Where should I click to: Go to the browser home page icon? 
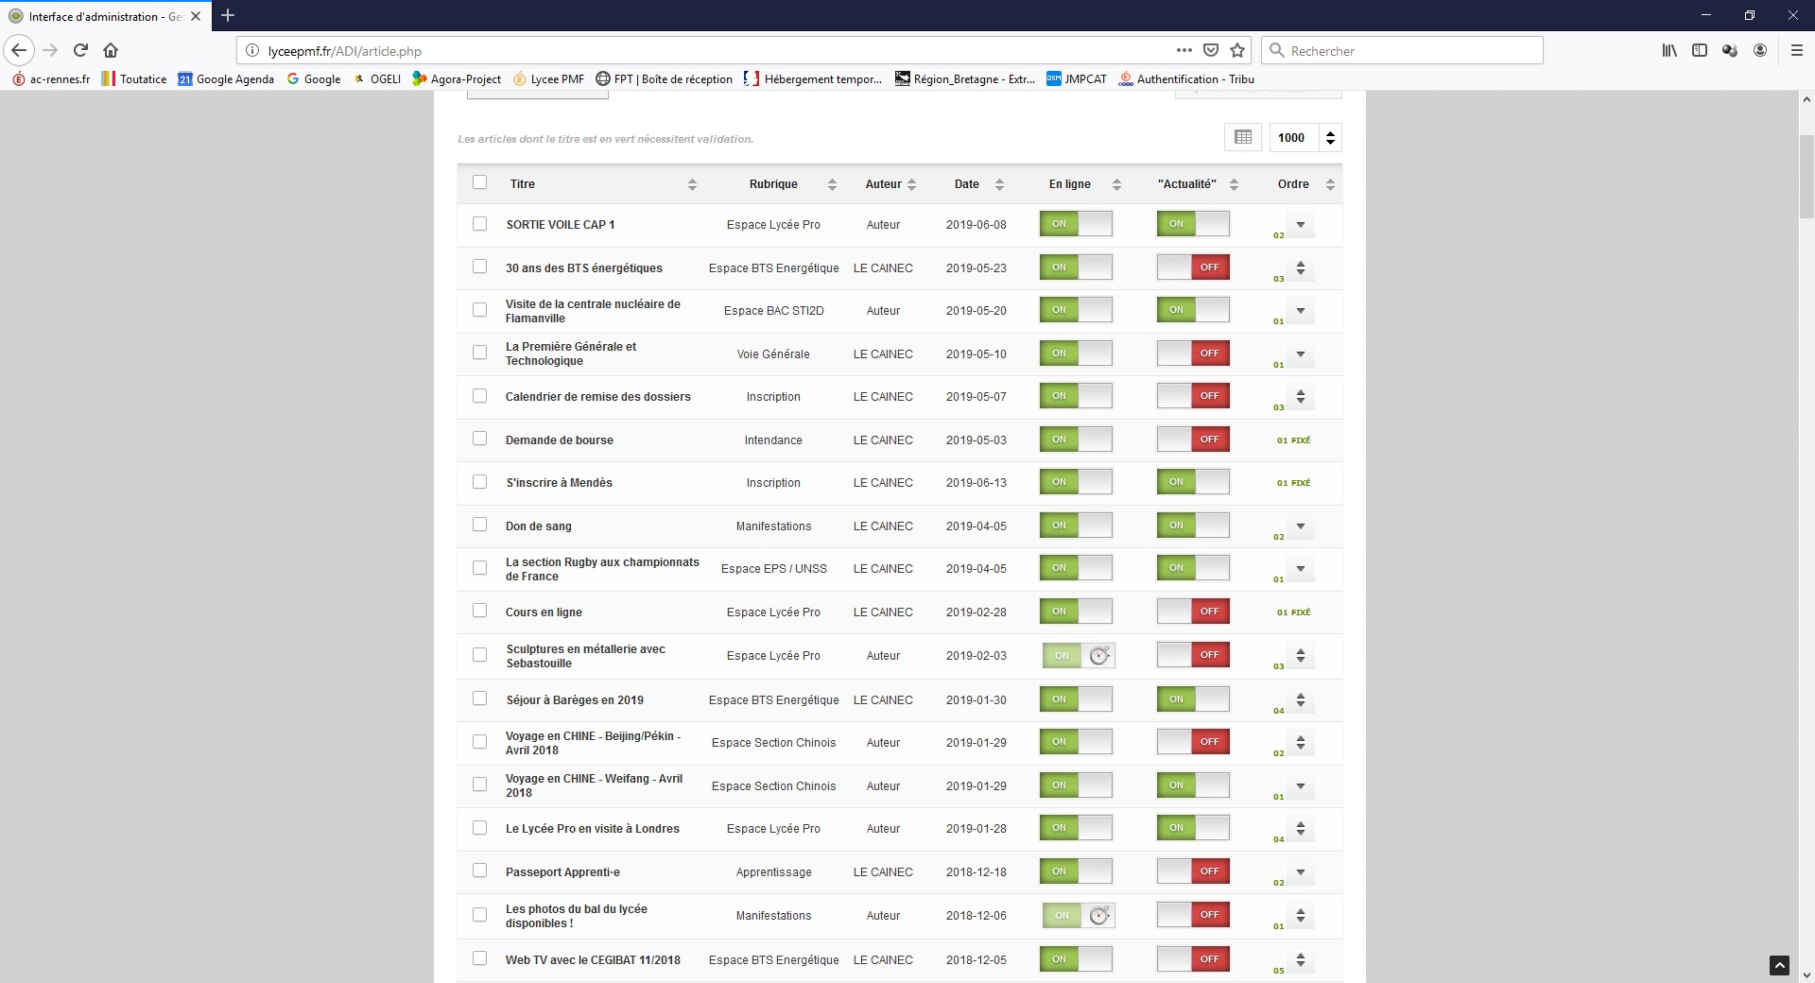pos(111,50)
